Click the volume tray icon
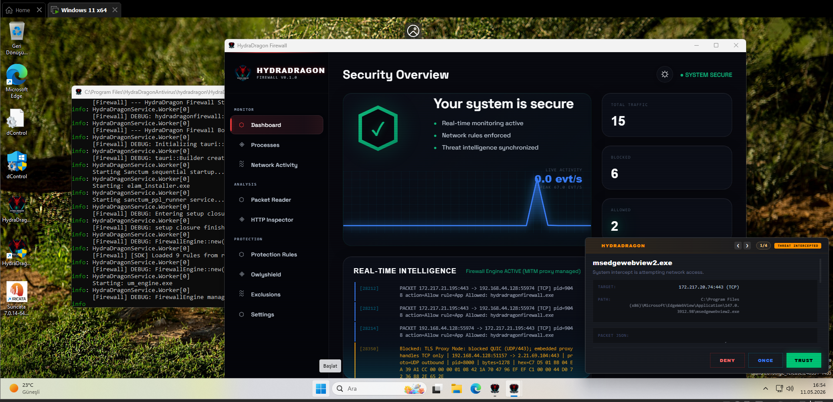 coord(790,389)
